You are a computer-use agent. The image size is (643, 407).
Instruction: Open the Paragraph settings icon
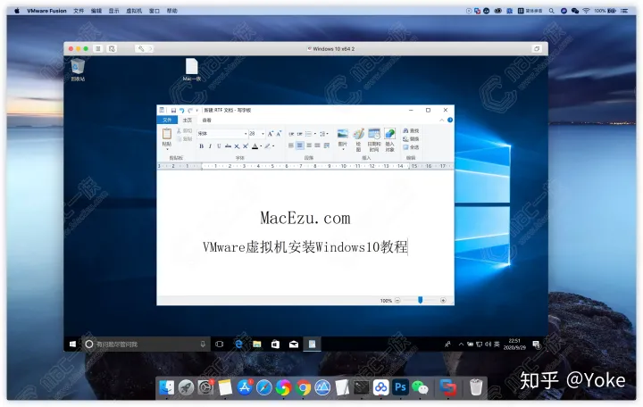[x=327, y=145]
